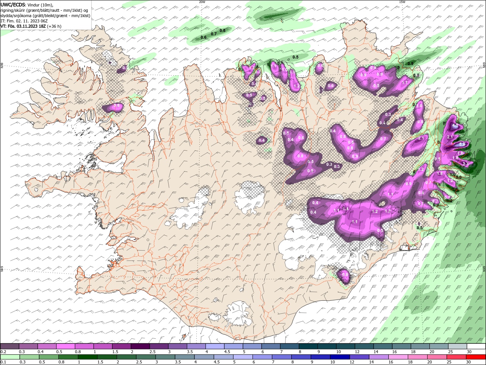Image resolution: width=486 pixels, height=365 pixels.
Task: Select the rain scale swatch starting at 20
Action: (437, 357)
